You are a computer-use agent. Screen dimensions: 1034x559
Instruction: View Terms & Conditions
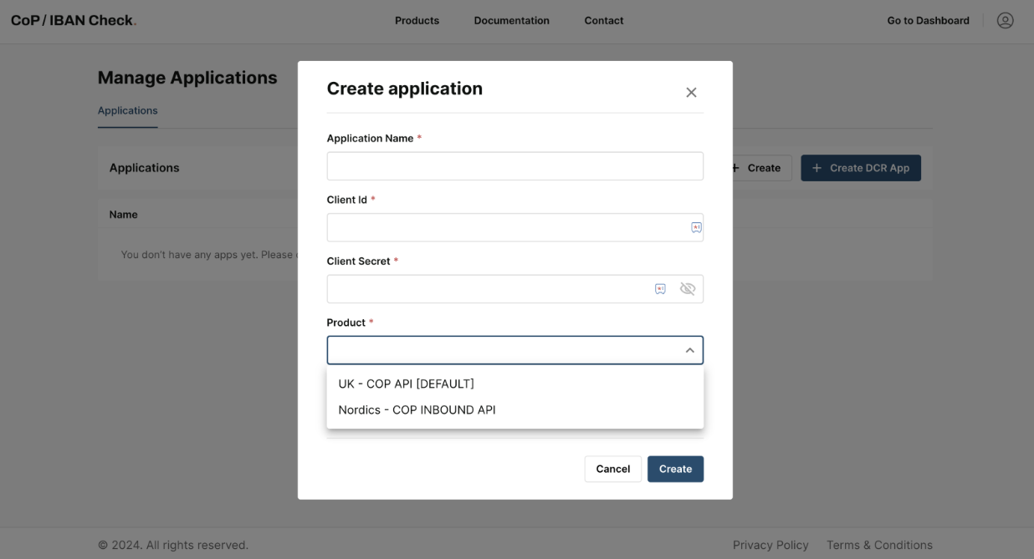point(879,544)
